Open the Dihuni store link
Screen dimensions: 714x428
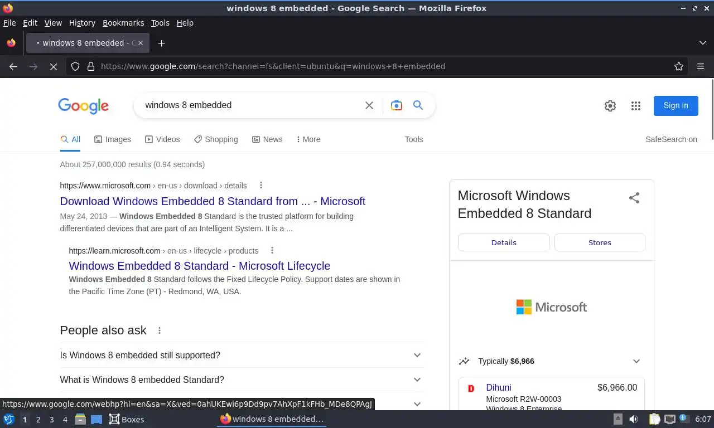click(499, 387)
